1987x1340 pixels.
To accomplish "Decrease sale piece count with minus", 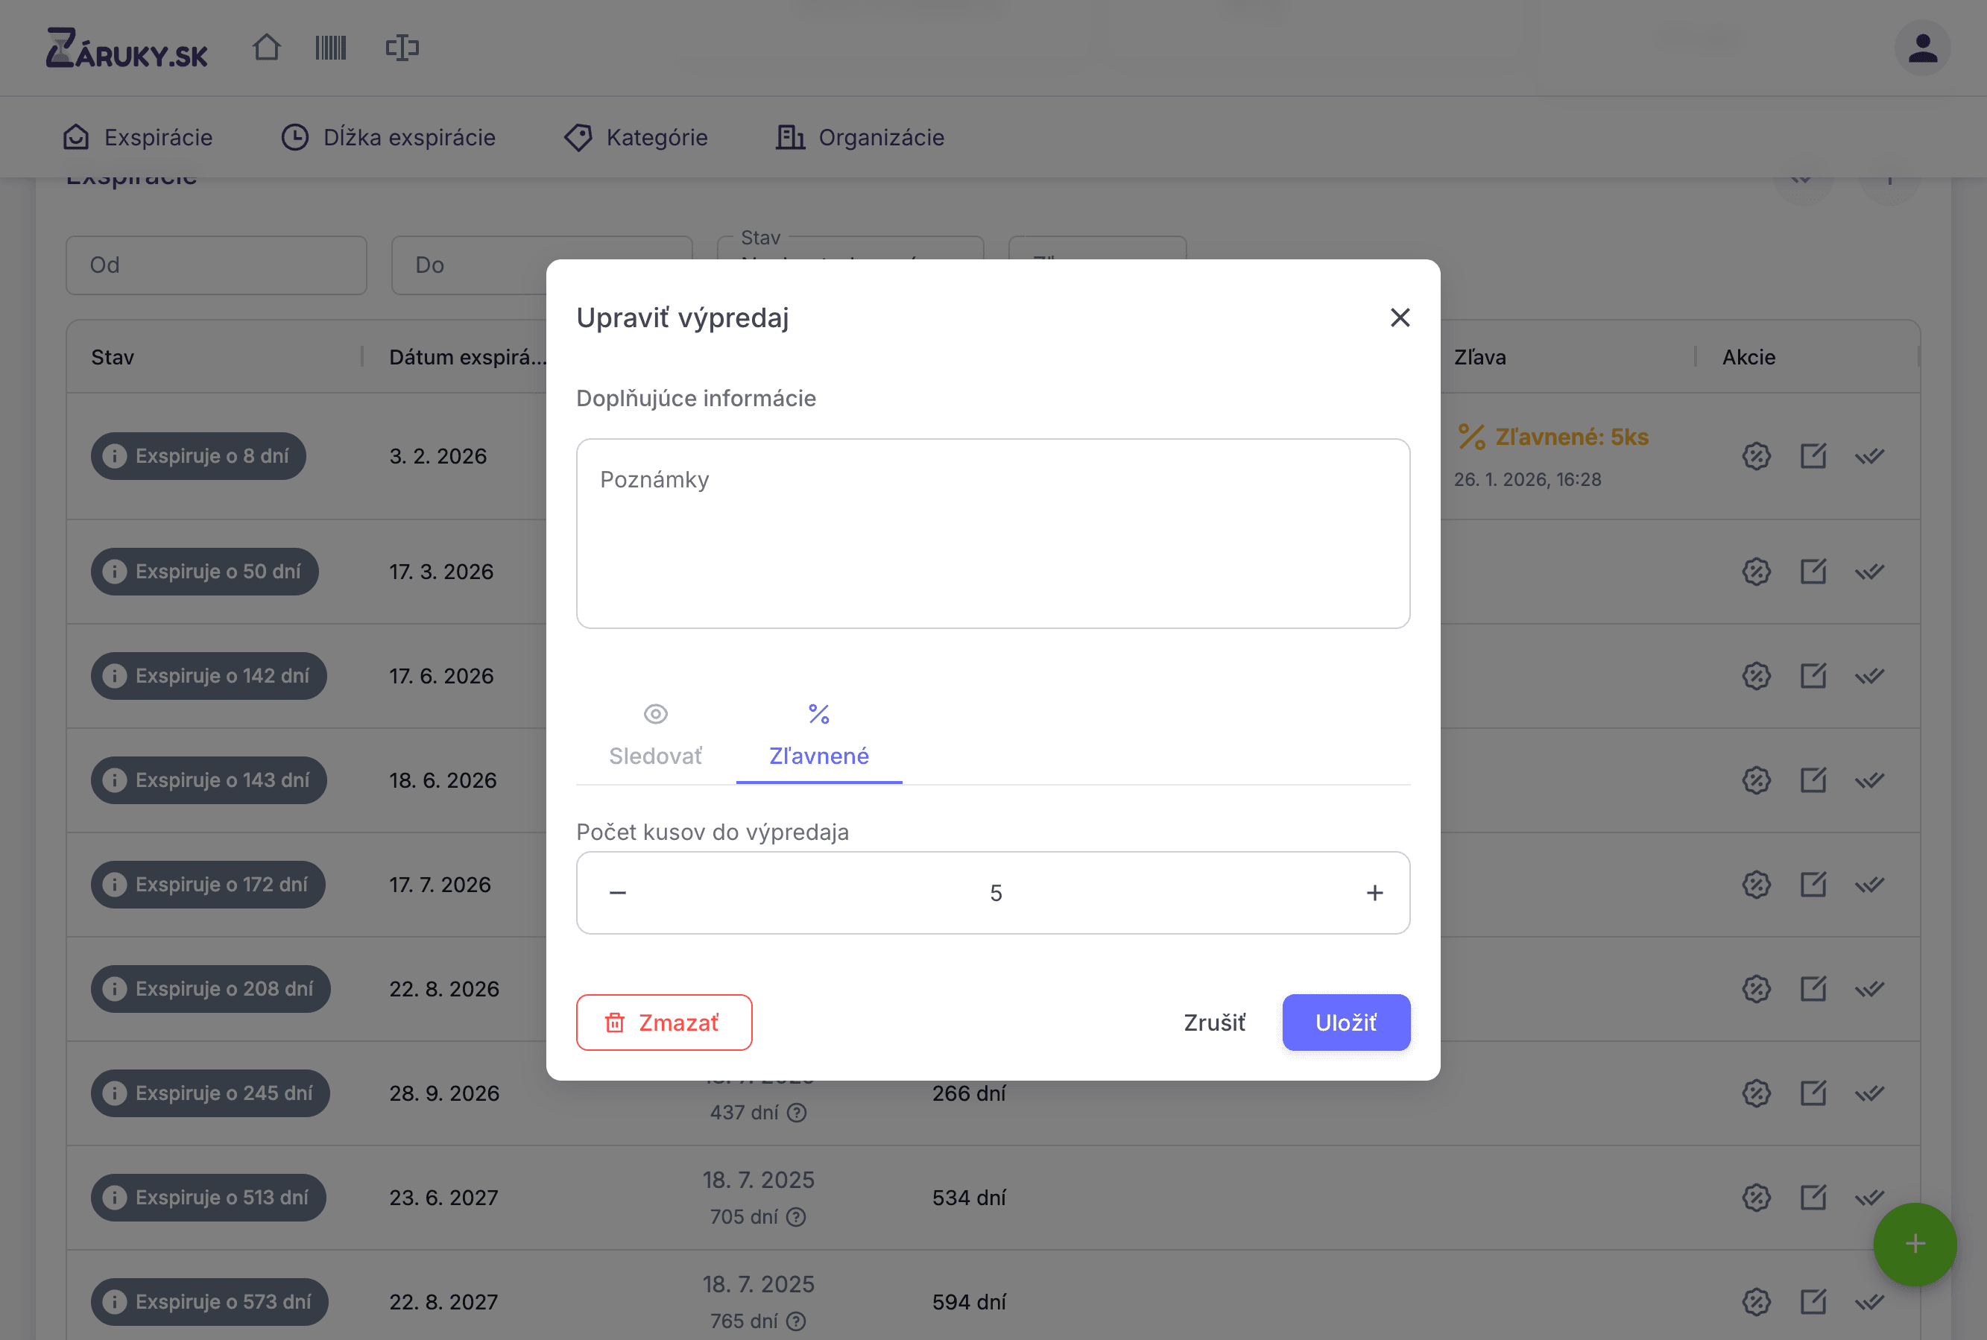I will [x=618, y=892].
